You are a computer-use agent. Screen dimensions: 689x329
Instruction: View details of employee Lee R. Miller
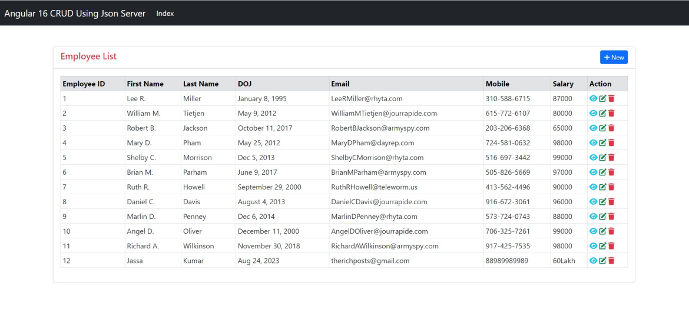[x=593, y=98]
